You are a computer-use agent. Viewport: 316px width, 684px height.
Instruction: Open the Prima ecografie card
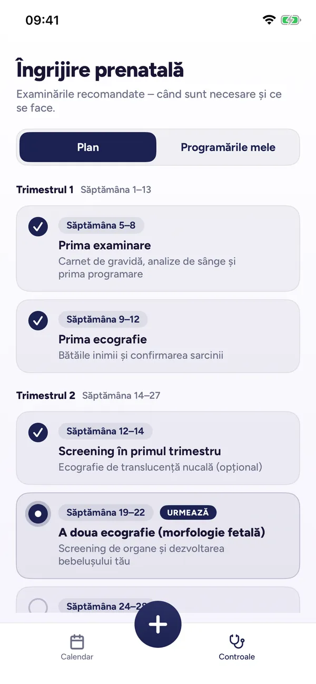click(x=158, y=336)
